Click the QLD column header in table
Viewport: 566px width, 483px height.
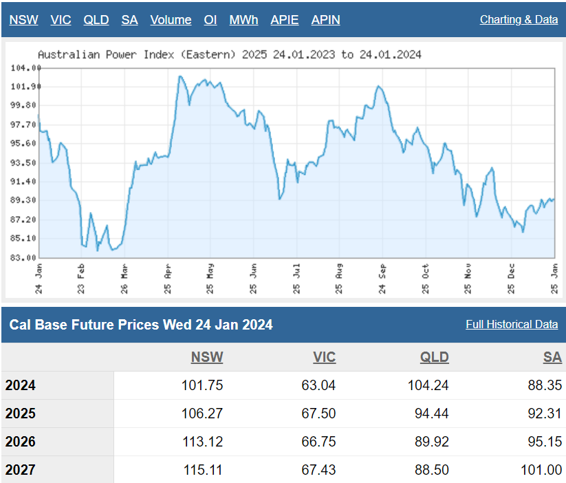434,357
